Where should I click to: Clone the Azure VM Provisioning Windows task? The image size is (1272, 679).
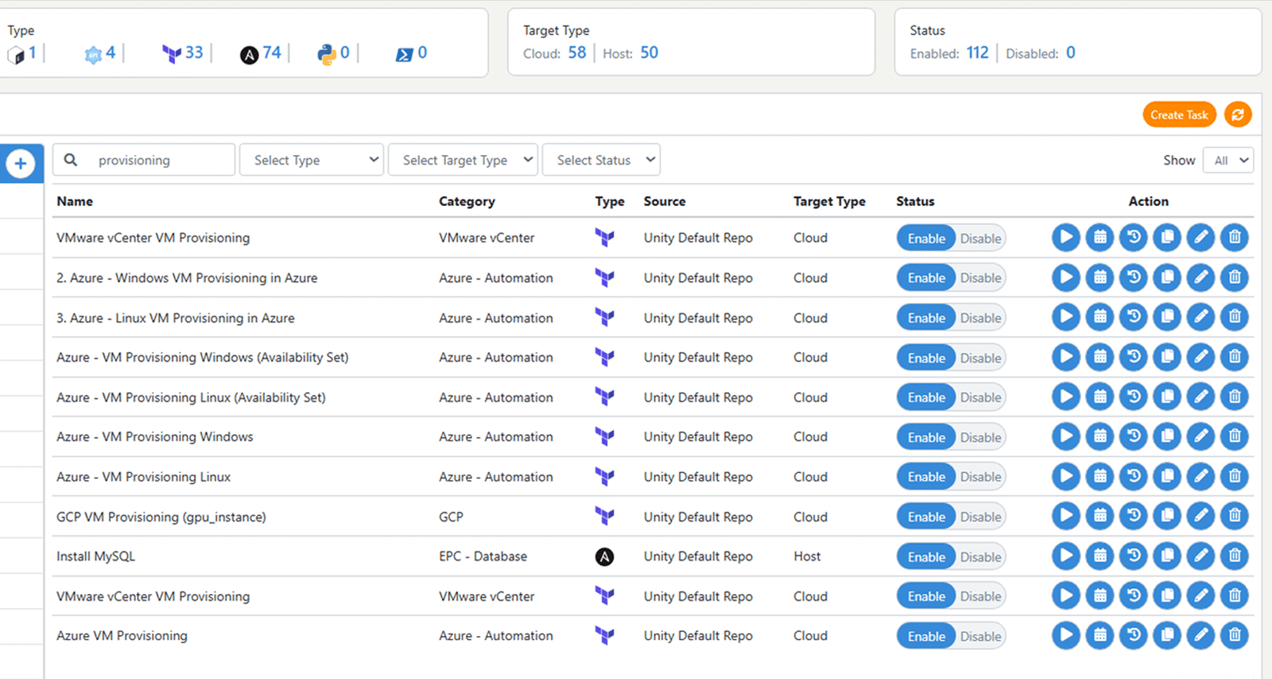[1167, 436]
